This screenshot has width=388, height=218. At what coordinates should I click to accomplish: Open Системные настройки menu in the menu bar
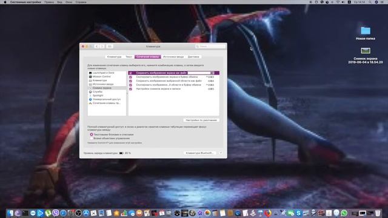click(x=25, y=2)
